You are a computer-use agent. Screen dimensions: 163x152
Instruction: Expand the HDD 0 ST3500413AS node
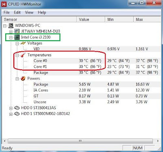[x=11, y=108]
